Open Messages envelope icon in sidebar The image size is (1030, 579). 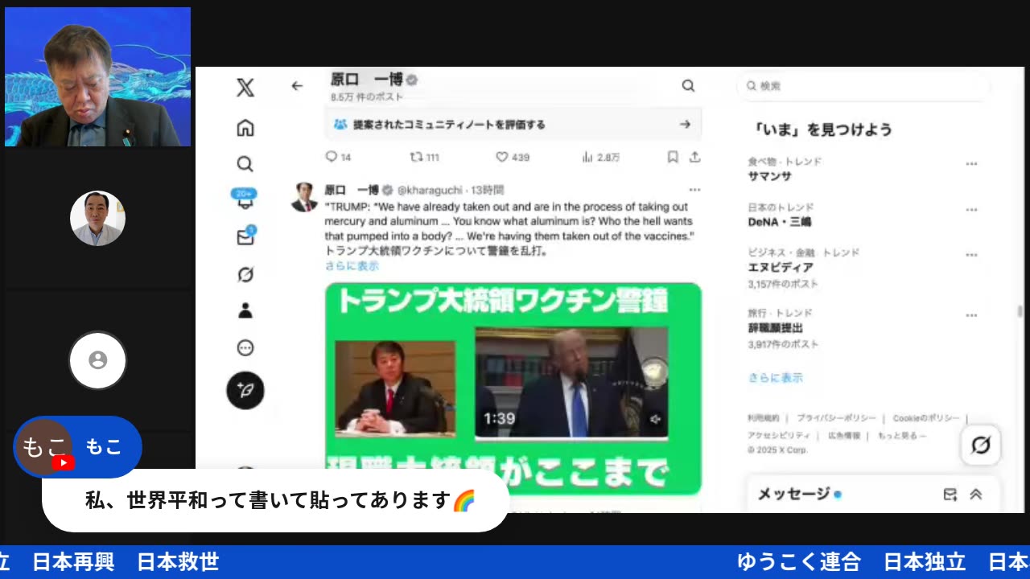tap(245, 236)
